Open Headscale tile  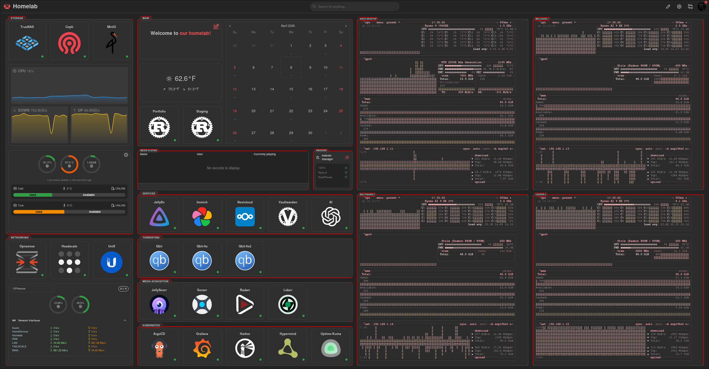pos(69,260)
